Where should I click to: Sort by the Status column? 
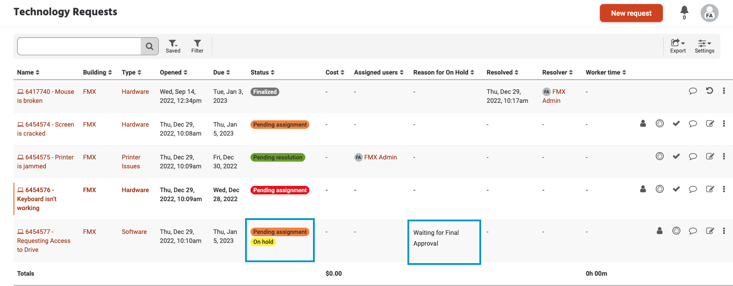pyautogui.click(x=263, y=72)
